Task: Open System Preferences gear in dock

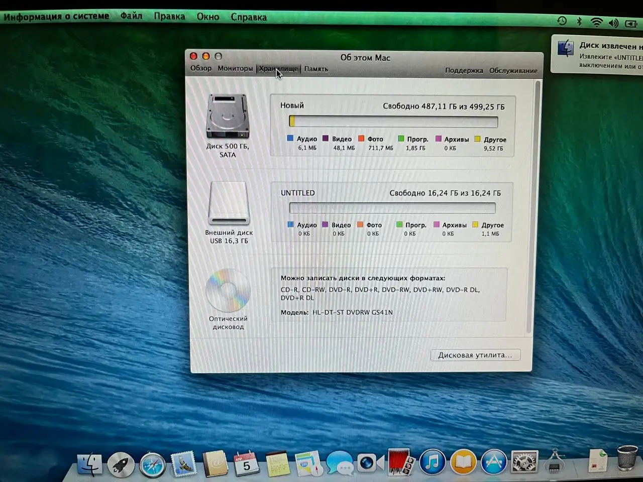Action: (x=524, y=462)
